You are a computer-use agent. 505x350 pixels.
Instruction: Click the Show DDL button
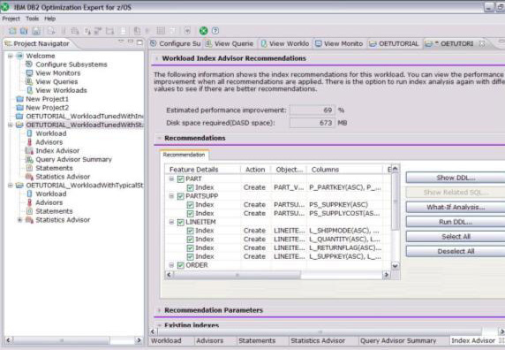[x=456, y=178]
